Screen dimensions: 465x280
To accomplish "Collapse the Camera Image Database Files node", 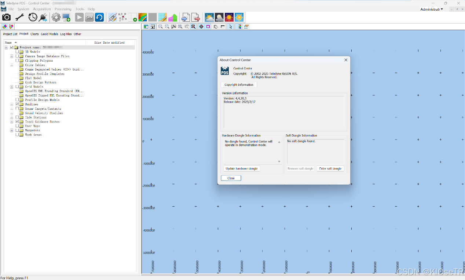I will tap(12, 56).
